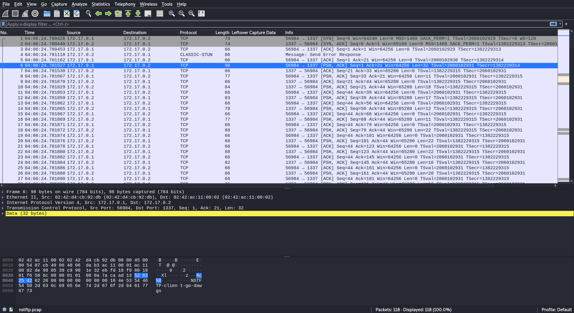Open the recent display filters dropdown

coord(560,24)
